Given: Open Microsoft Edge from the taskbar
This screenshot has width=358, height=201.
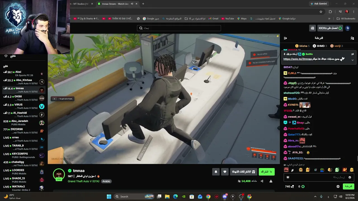Looking at the screenshot, I should point(175,197).
